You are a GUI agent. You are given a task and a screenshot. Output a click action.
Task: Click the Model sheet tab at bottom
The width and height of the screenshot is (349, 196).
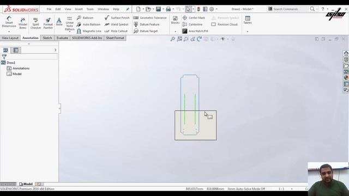[26, 184]
